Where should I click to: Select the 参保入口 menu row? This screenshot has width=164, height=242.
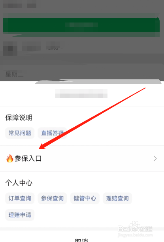click(x=82, y=158)
